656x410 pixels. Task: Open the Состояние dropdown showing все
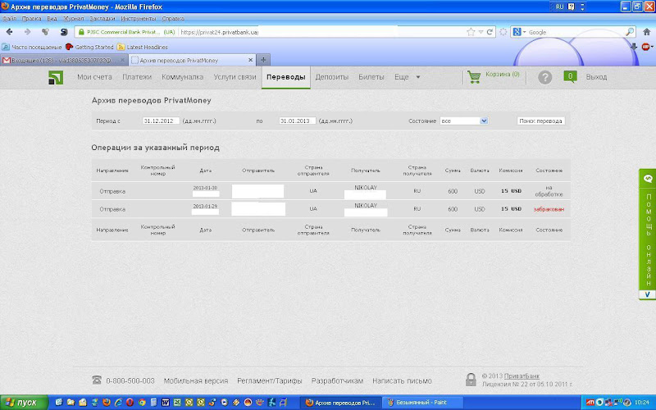coord(463,121)
